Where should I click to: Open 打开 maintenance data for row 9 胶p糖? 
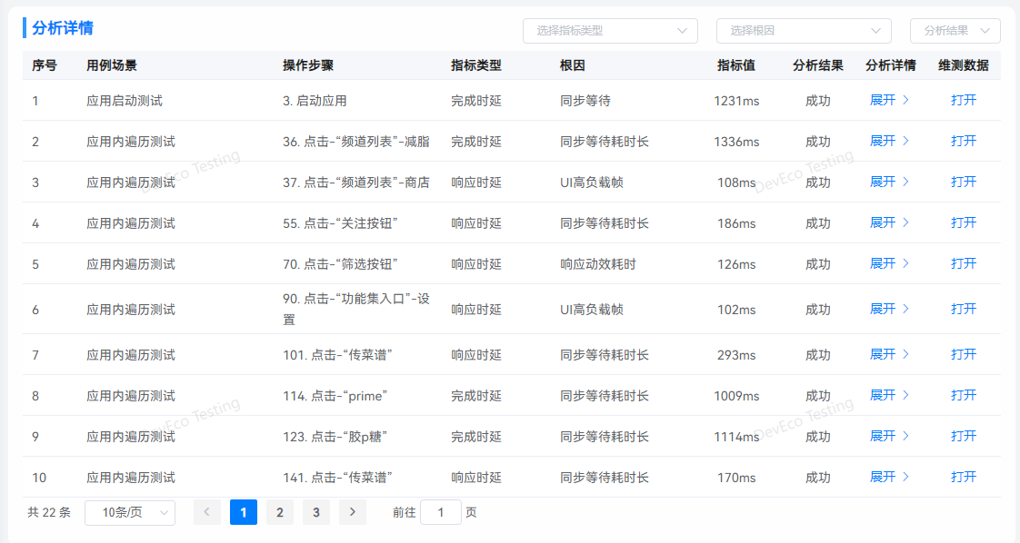(x=964, y=436)
